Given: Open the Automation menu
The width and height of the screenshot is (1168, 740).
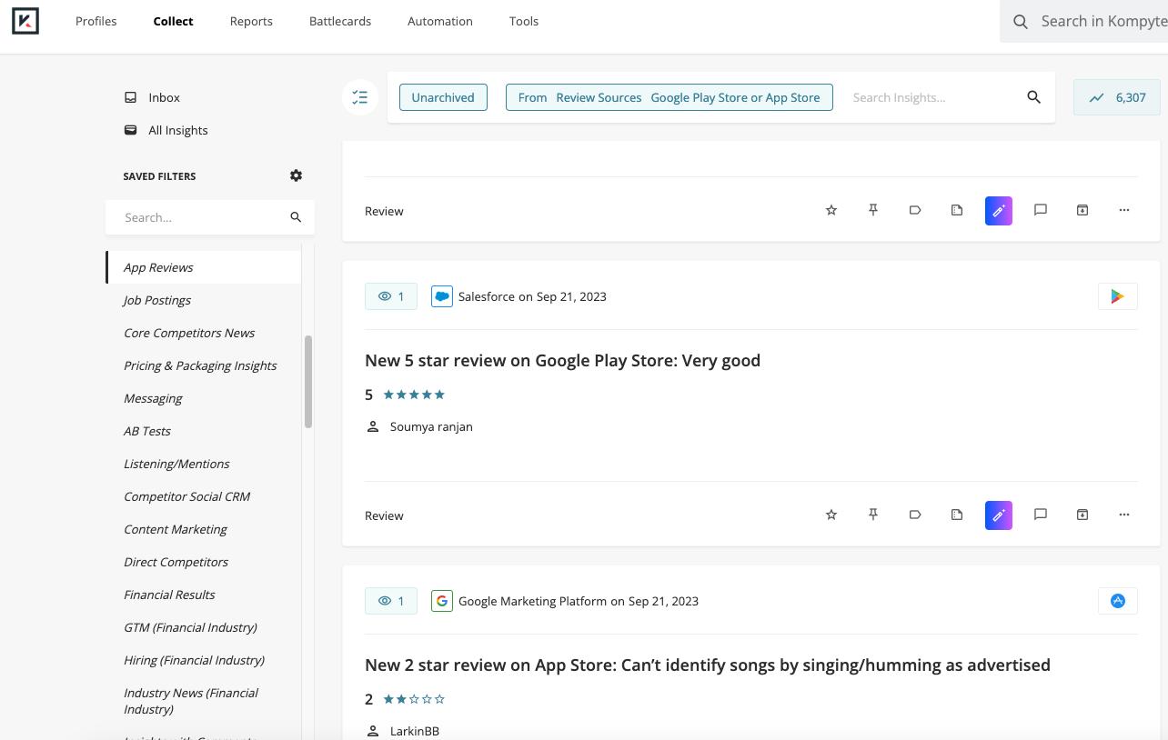Looking at the screenshot, I should (440, 21).
